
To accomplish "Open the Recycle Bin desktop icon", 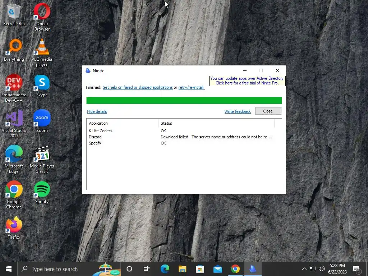I will pos(14,15).
